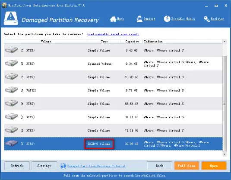Load manually saved scan result
Viewport: 231px width, 180px height.
pos(113,34)
